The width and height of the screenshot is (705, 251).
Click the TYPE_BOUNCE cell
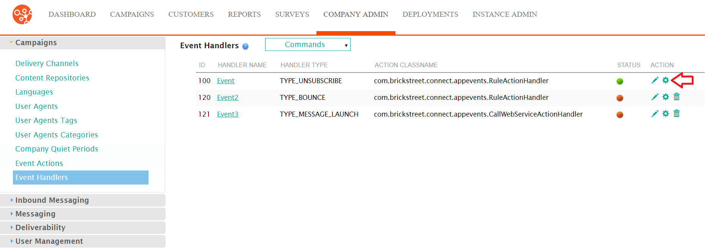(302, 98)
